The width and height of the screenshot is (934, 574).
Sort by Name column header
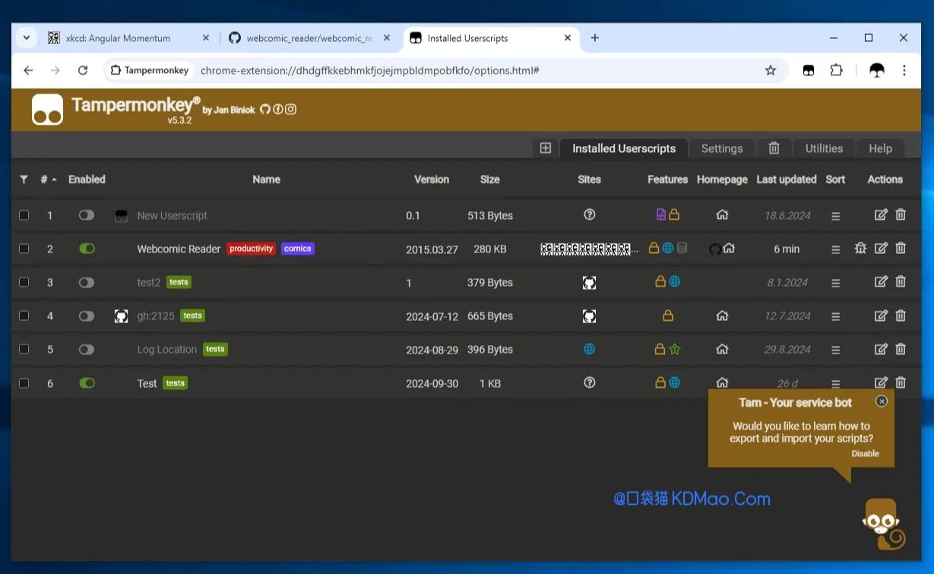coord(266,179)
